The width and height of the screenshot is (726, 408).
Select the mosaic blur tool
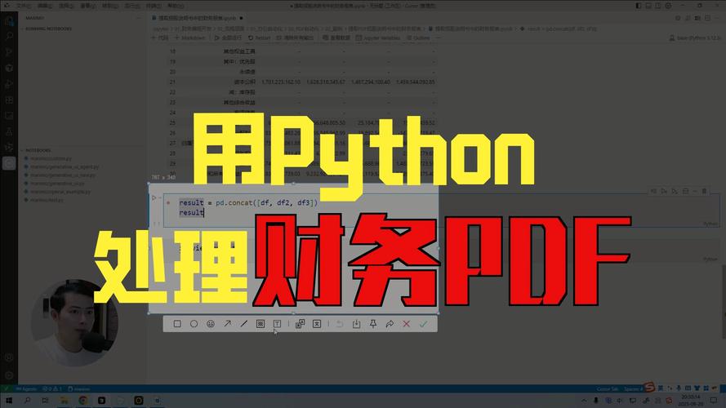261,324
